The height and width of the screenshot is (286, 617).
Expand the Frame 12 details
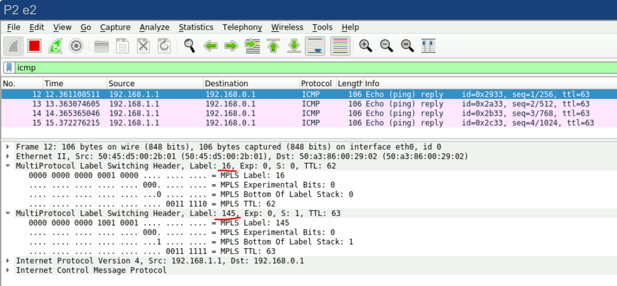[x=8, y=147]
